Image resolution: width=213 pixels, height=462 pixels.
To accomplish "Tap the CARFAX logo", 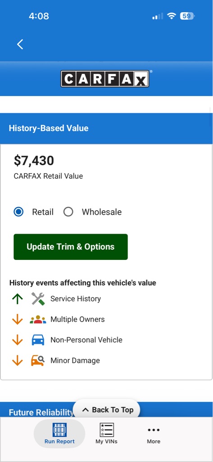I will click(105, 79).
